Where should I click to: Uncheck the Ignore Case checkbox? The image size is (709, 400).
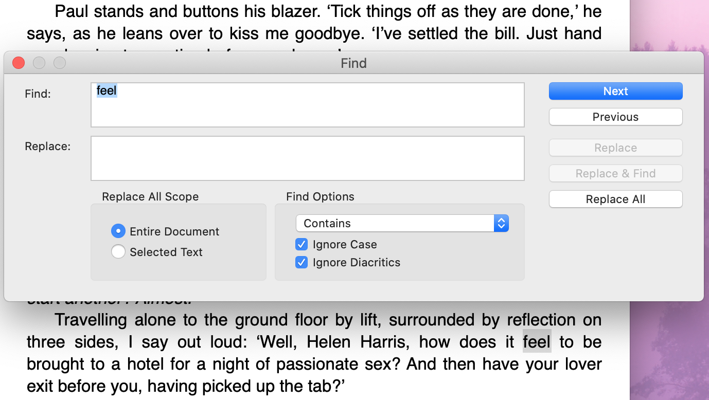point(302,244)
